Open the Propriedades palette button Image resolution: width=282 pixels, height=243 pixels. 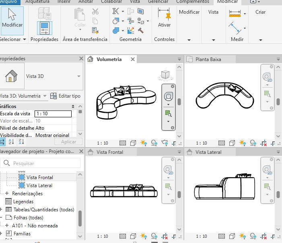(44, 28)
